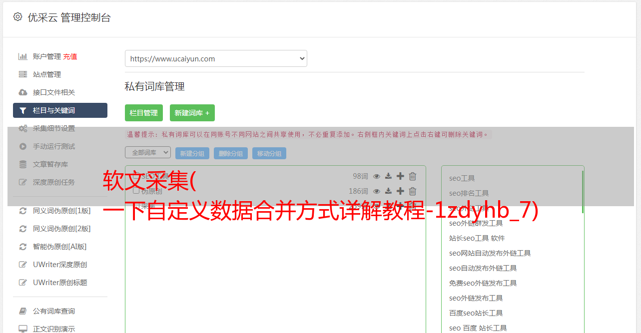Open the 全部词库 group dropdown
Screen dimensions: 641x333
click(x=148, y=152)
